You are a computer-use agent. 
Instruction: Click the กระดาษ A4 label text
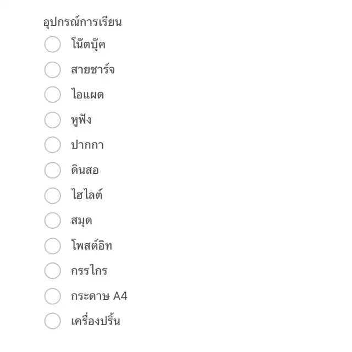click(99, 296)
